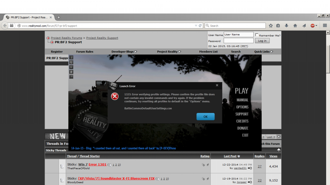Screen dimensions: 330x185
Task: Expand the Developer Blogs dropdown
Action: coord(124,51)
